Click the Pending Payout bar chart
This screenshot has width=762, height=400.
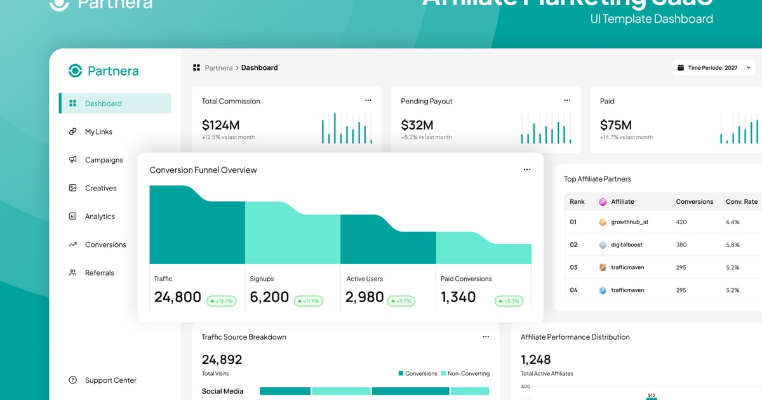pos(546,128)
